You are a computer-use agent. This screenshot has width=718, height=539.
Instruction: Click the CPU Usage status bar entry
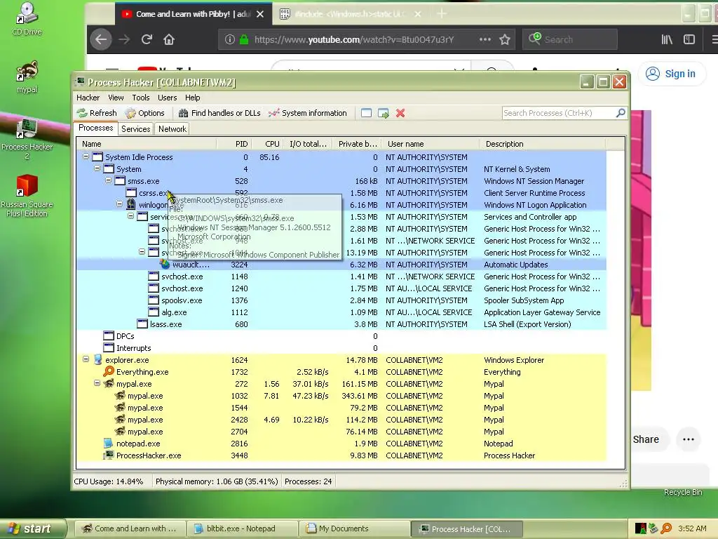tap(109, 481)
